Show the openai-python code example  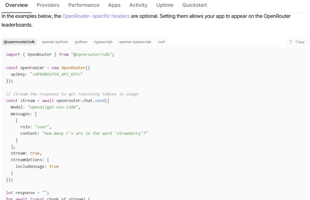55,42
